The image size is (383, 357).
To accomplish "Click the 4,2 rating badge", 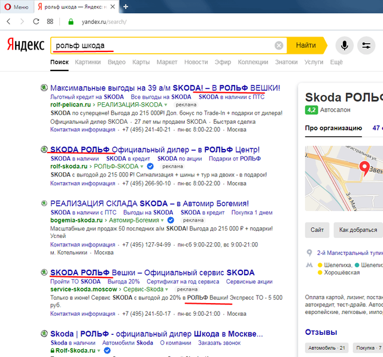I will click(x=311, y=110).
